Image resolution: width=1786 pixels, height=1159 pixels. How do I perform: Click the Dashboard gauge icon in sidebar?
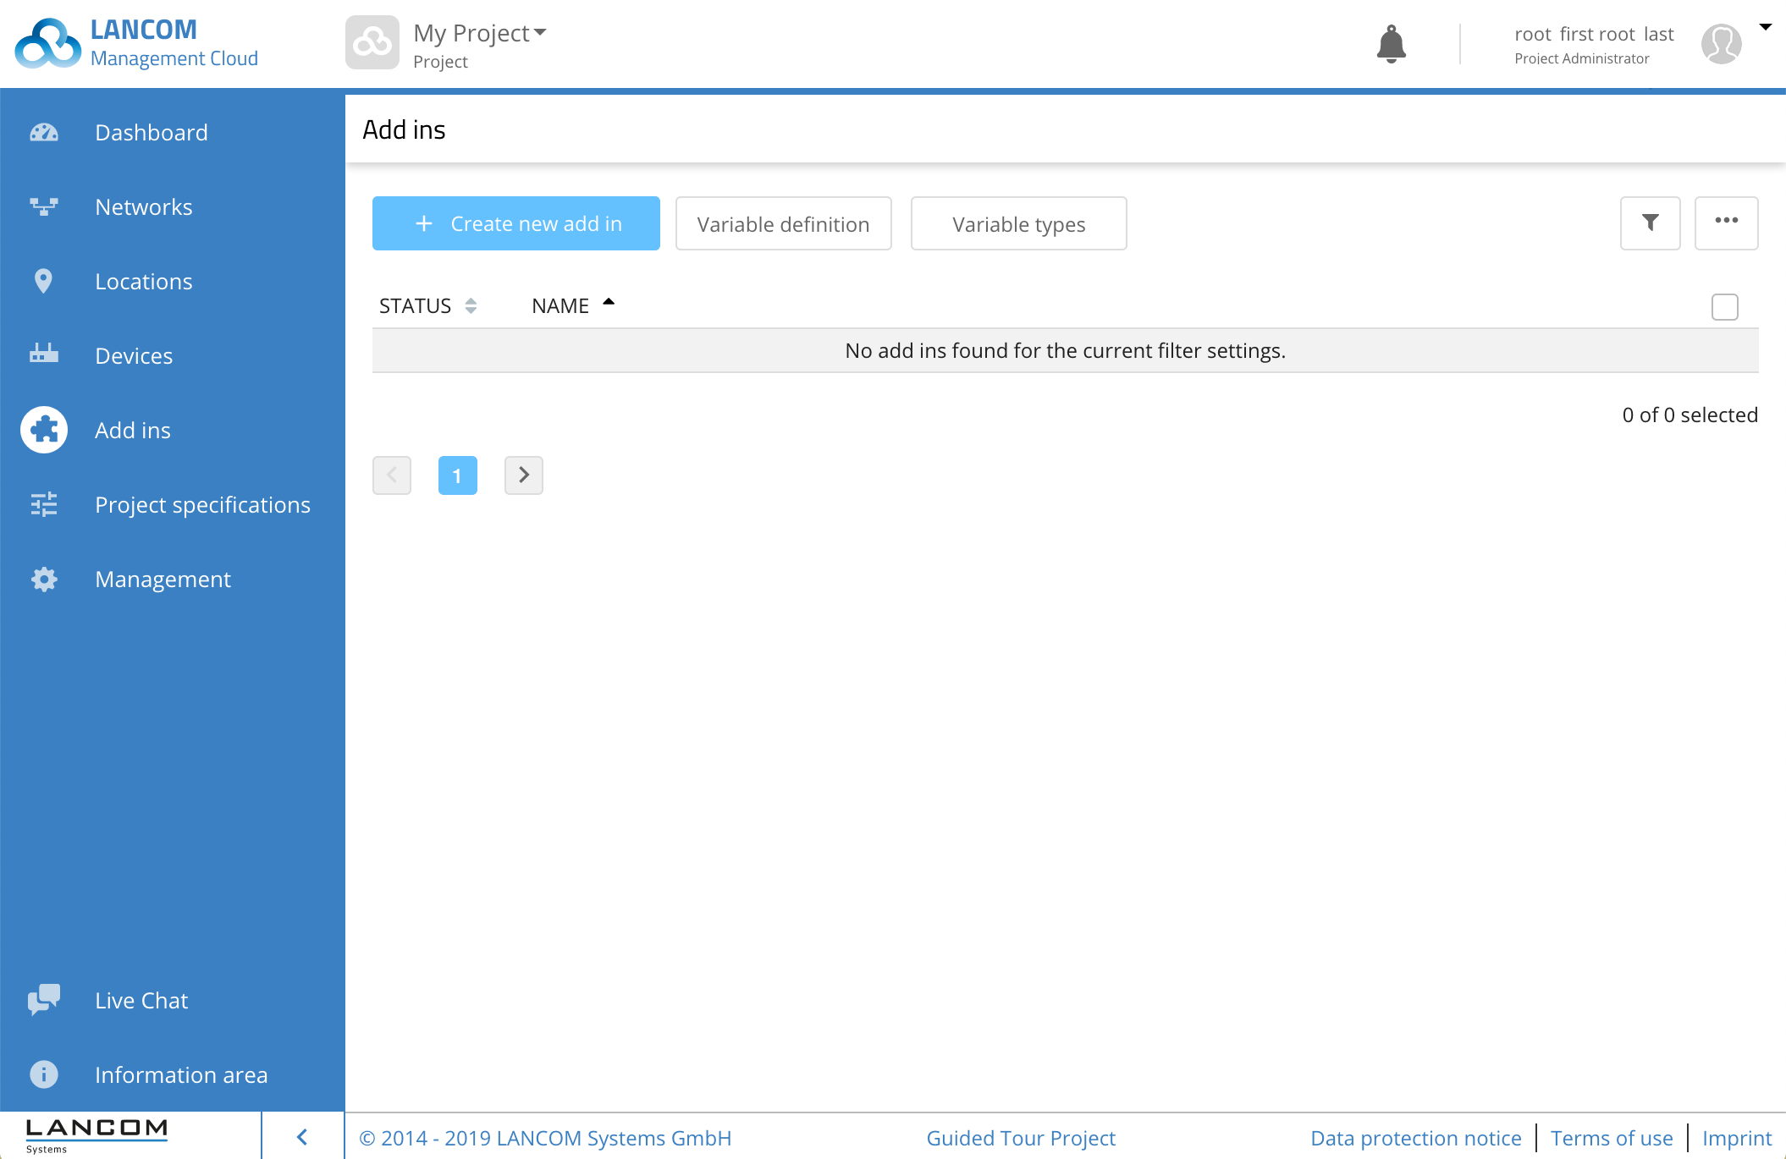[x=44, y=133]
